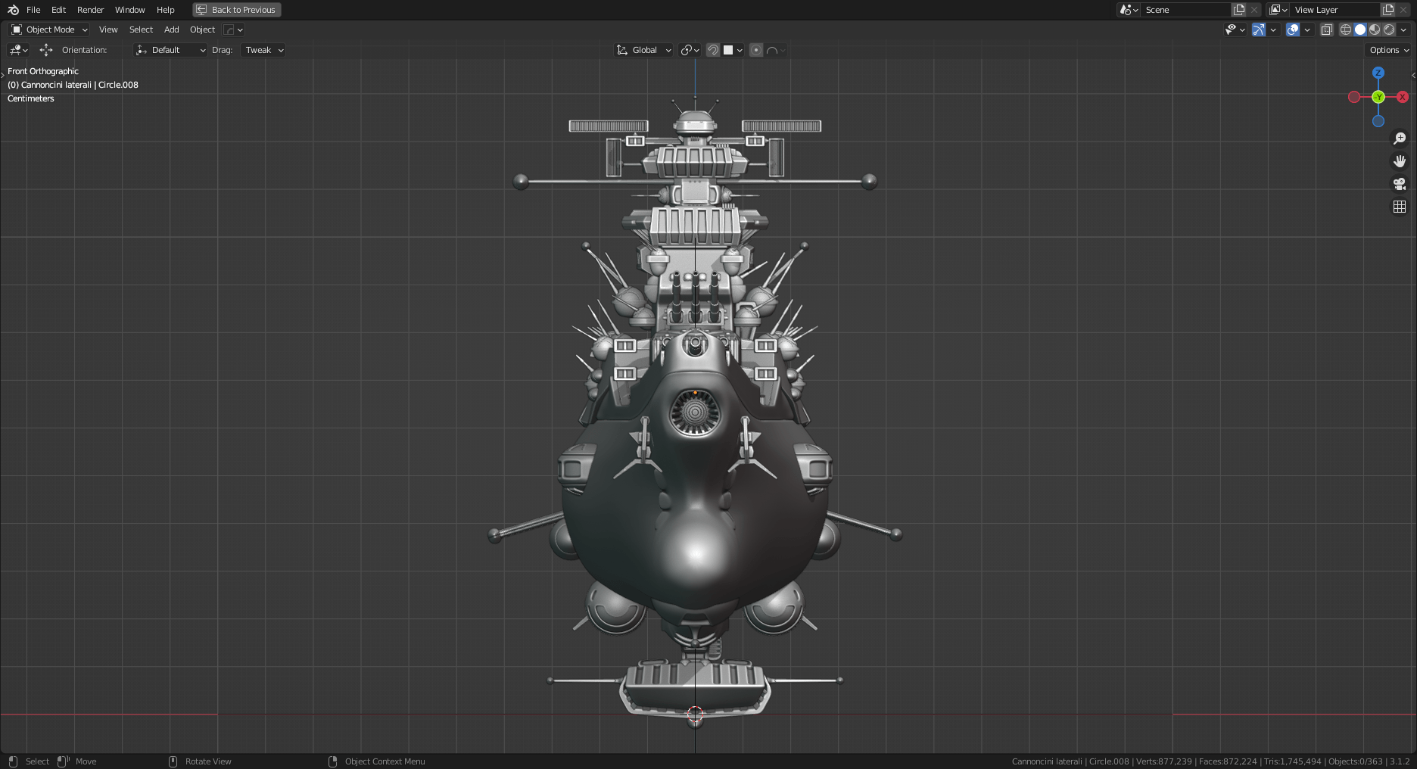
Task: Toggle the Show Gizmo button
Action: pos(1258,30)
